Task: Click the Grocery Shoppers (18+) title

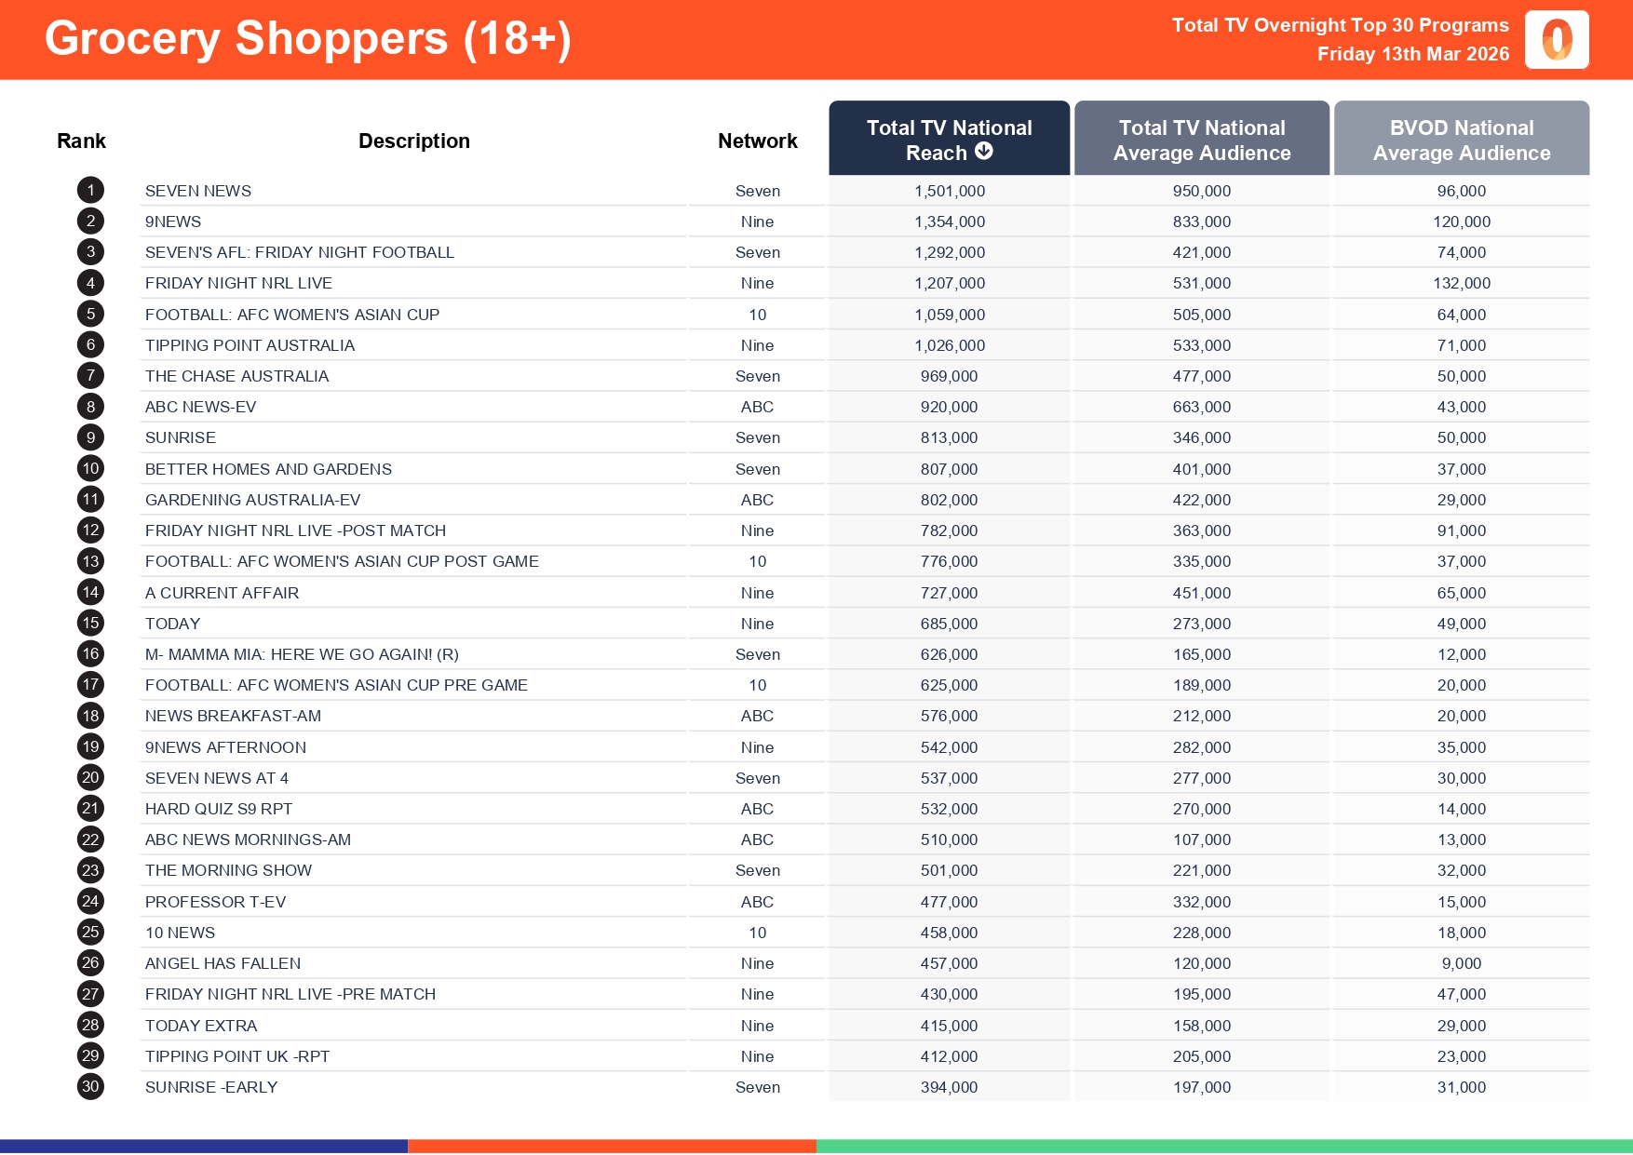Action: point(307,39)
